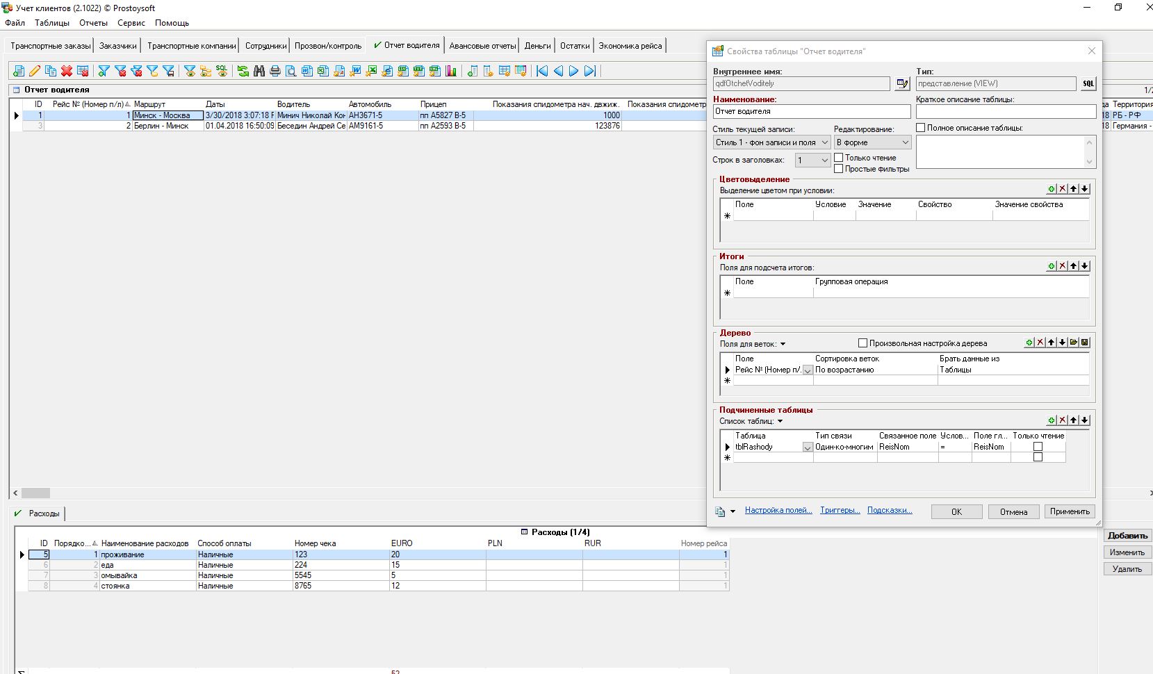1153x674 pixels.
Task: Enable Только чтение checkbox under Редактирование
Action: point(839,158)
